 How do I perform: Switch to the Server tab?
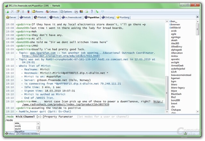11,17
